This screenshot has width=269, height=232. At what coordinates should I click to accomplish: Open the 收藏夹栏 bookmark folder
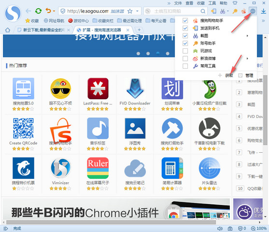(x=103, y=21)
